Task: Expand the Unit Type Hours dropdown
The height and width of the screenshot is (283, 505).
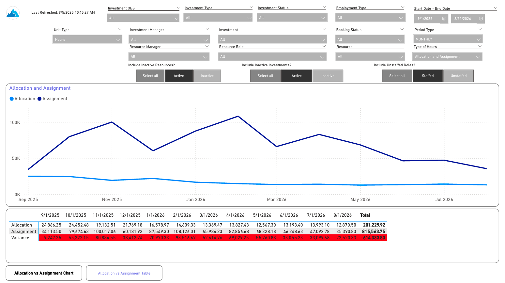Action: (87, 39)
